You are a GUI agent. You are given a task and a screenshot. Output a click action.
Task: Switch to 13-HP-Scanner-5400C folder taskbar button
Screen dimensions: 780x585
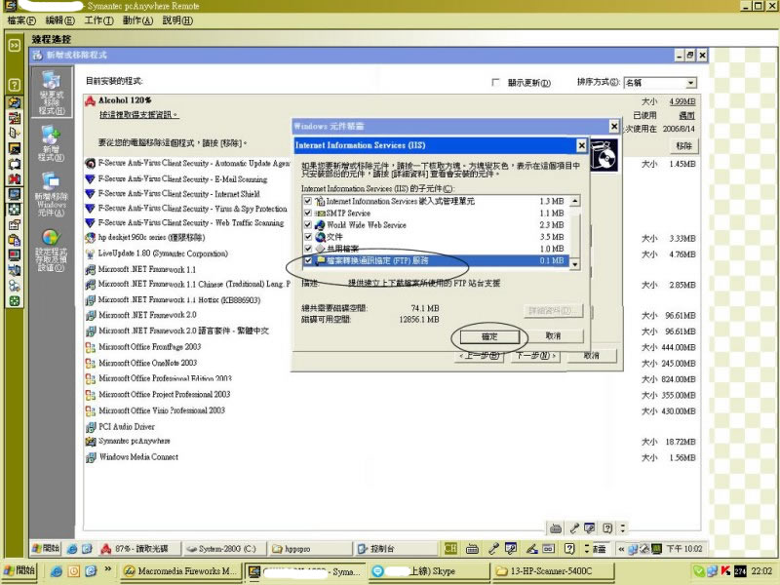pyautogui.click(x=552, y=571)
